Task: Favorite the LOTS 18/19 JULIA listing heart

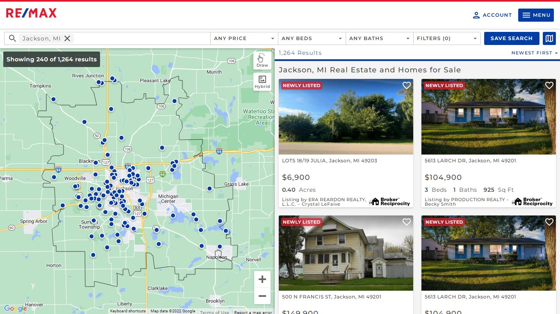Action: click(x=406, y=85)
